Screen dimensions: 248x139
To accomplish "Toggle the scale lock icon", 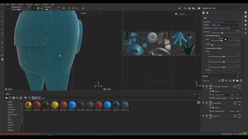I will [226, 39].
